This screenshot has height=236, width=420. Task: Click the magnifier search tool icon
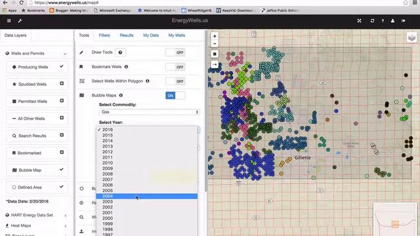pyautogui.click(x=81, y=217)
